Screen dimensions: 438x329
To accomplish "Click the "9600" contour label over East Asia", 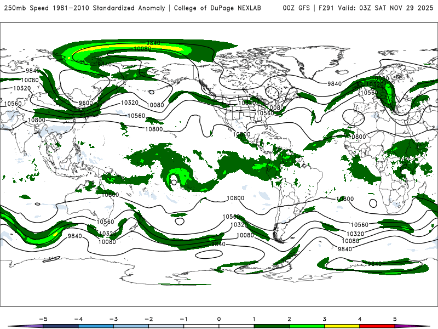I will click(85, 103).
